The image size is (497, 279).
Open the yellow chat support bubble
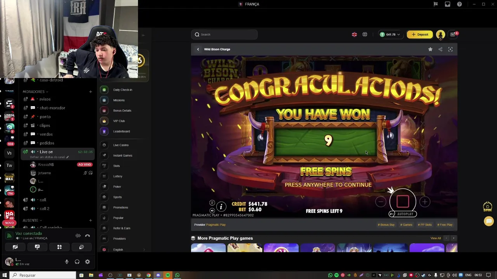489,221
